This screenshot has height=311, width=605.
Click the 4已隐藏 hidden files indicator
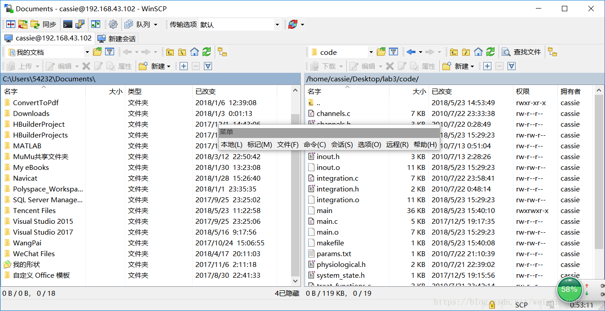coord(287,293)
